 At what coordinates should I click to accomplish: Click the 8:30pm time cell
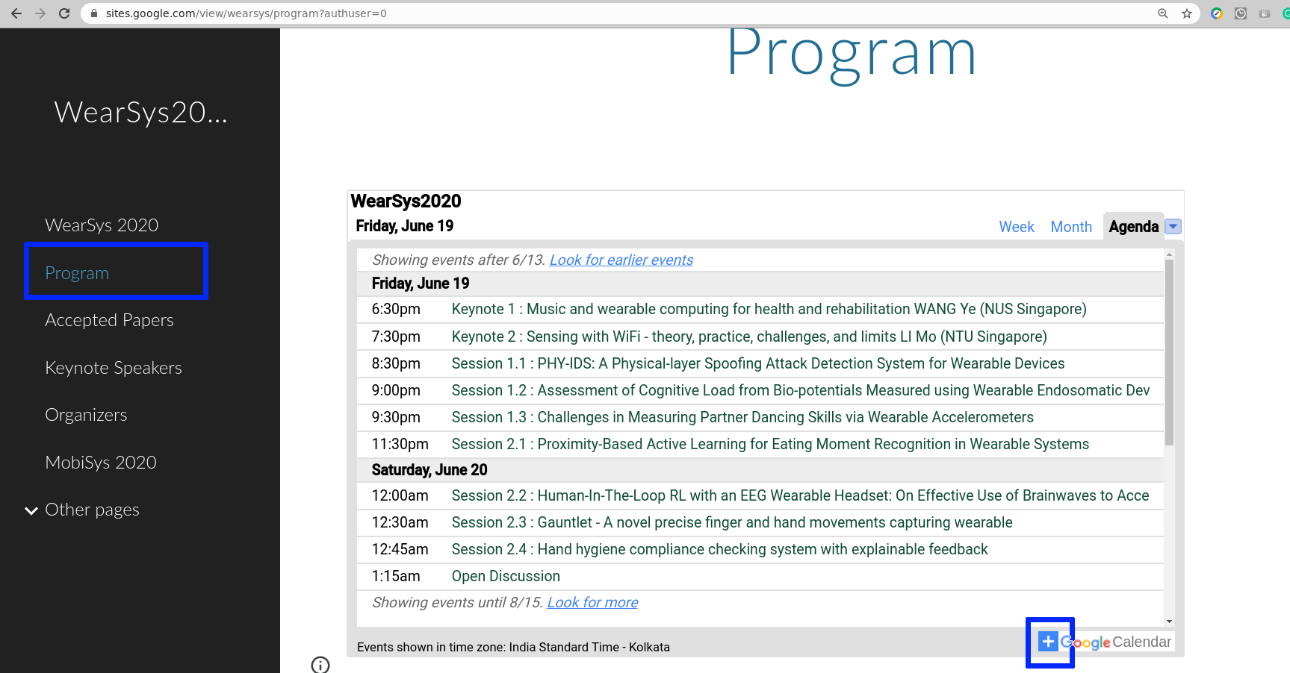pyautogui.click(x=396, y=363)
